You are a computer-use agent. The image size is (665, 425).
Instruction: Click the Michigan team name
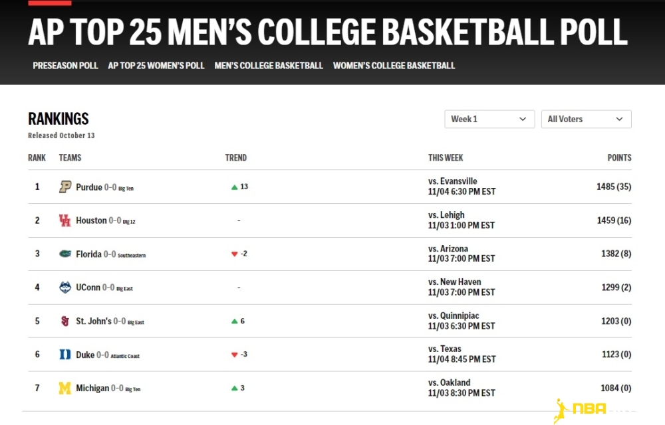click(92, 388)
